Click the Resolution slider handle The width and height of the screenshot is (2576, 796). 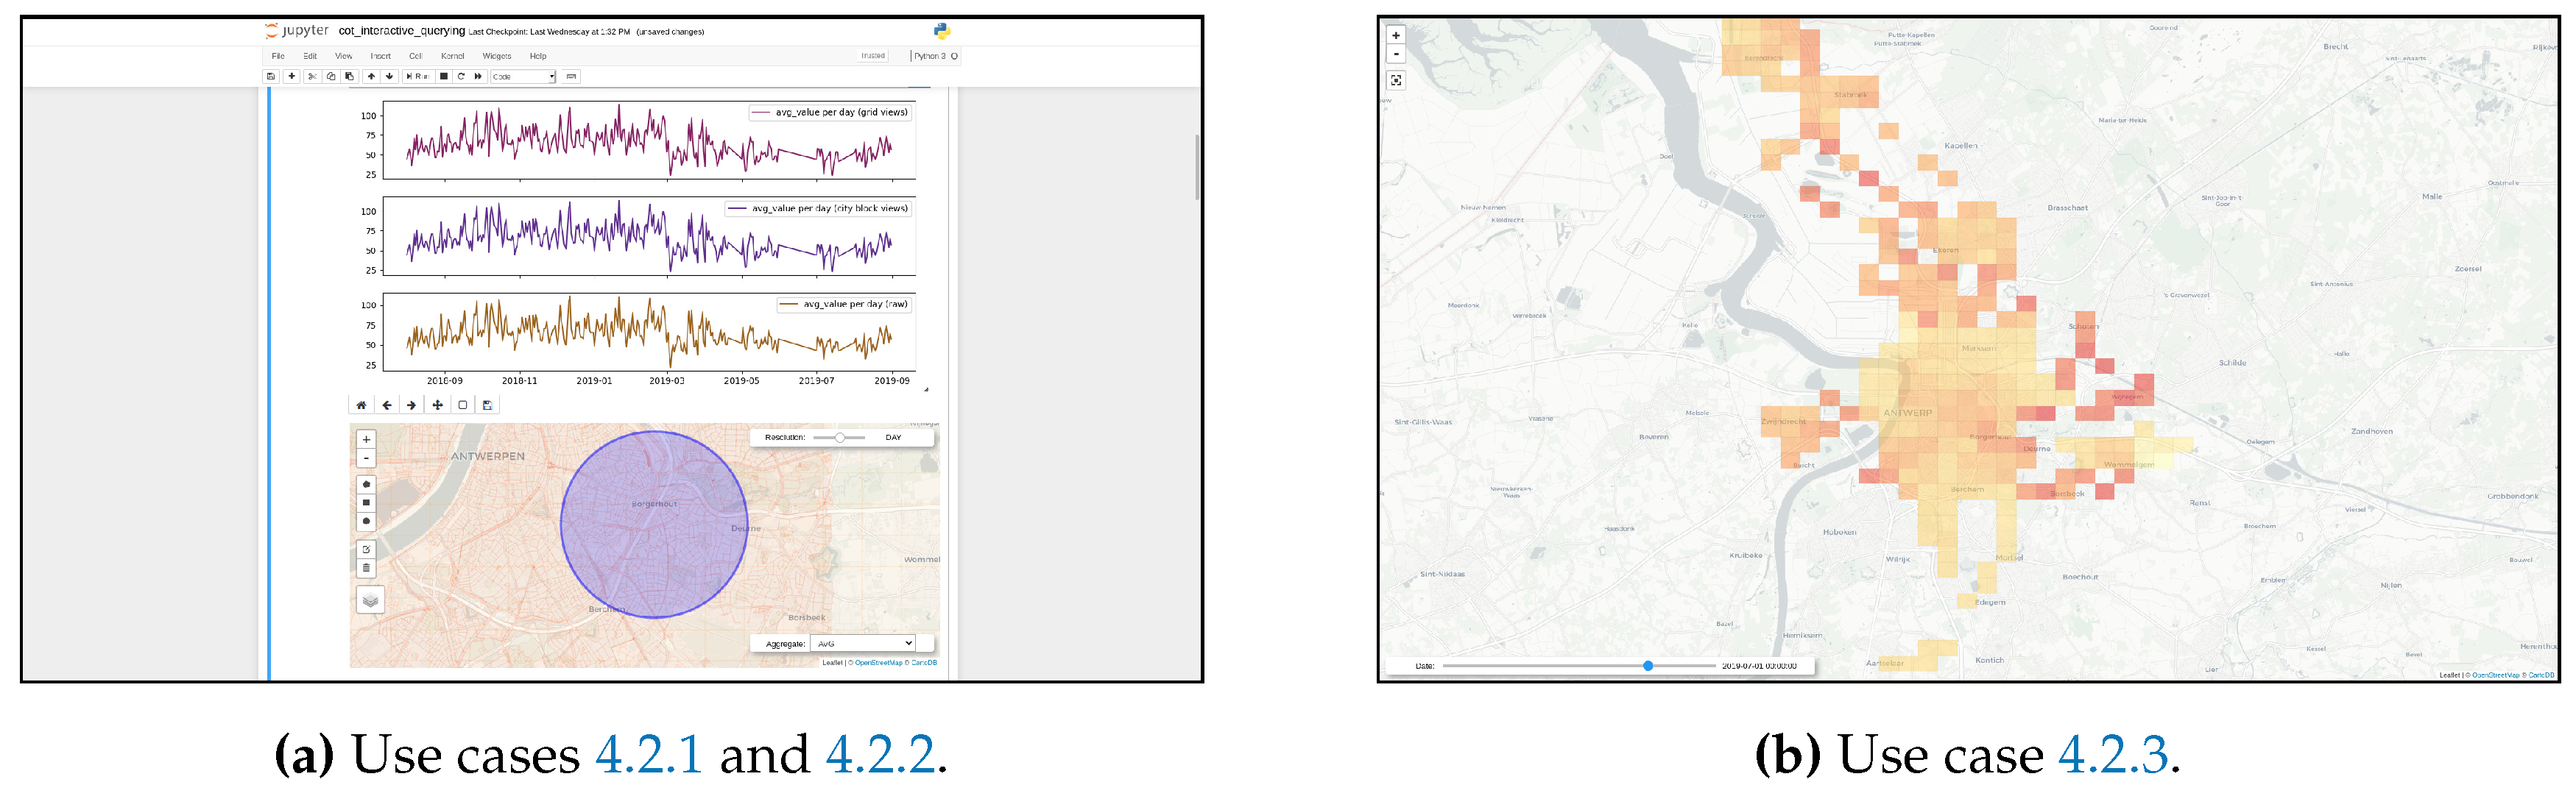point(840,438)
